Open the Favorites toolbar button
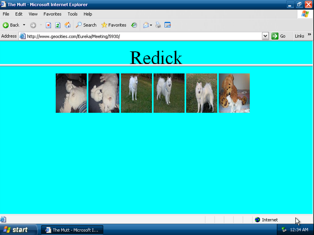 114,25
